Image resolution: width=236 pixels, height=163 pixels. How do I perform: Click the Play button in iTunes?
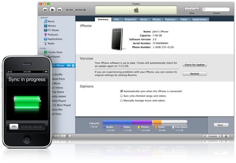[52, 10]
